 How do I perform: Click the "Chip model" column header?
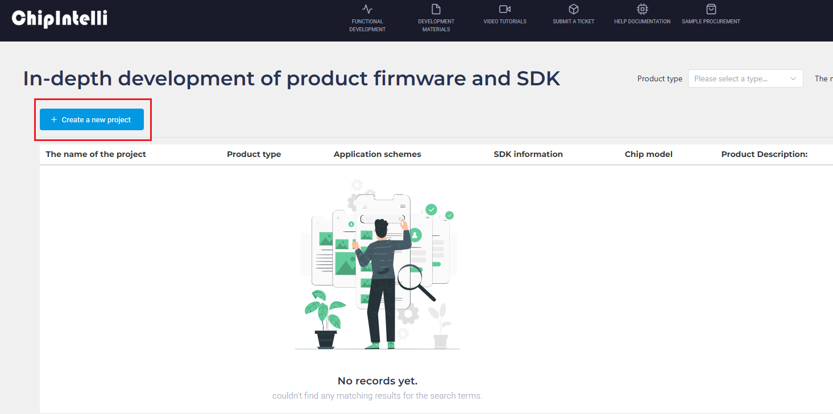pos(649,154)
